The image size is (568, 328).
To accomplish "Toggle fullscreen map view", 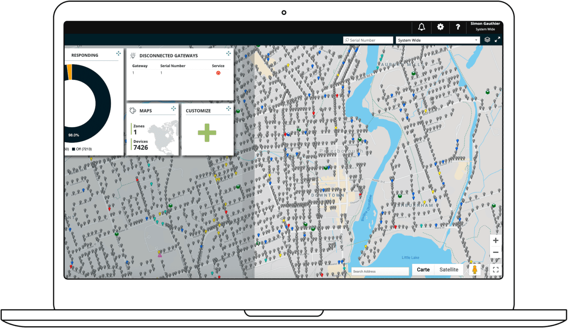I will (496, 270).
